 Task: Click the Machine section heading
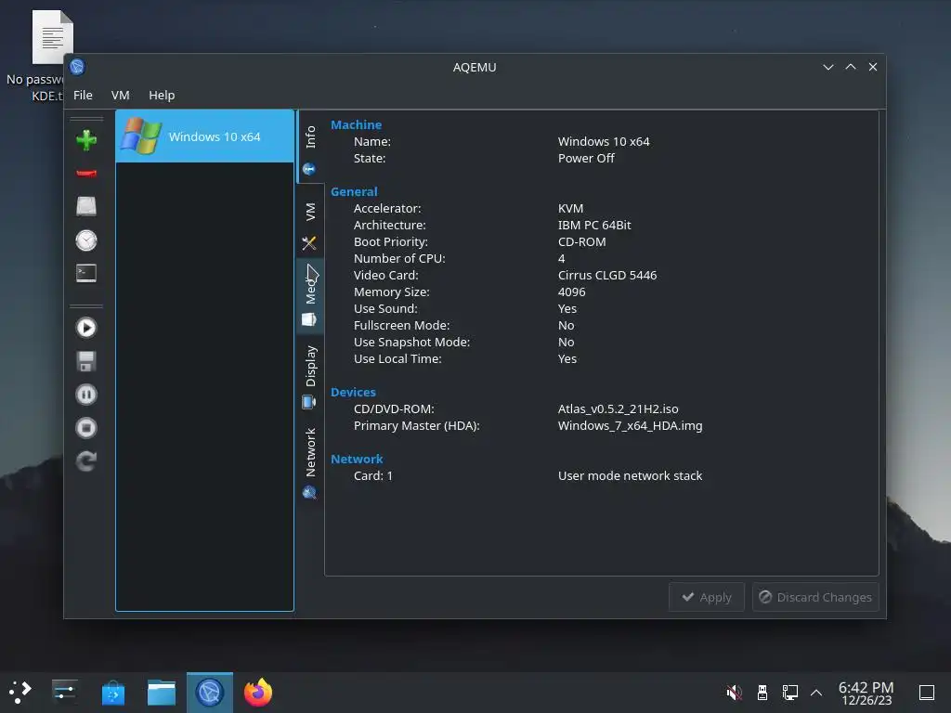click(356, 125)
